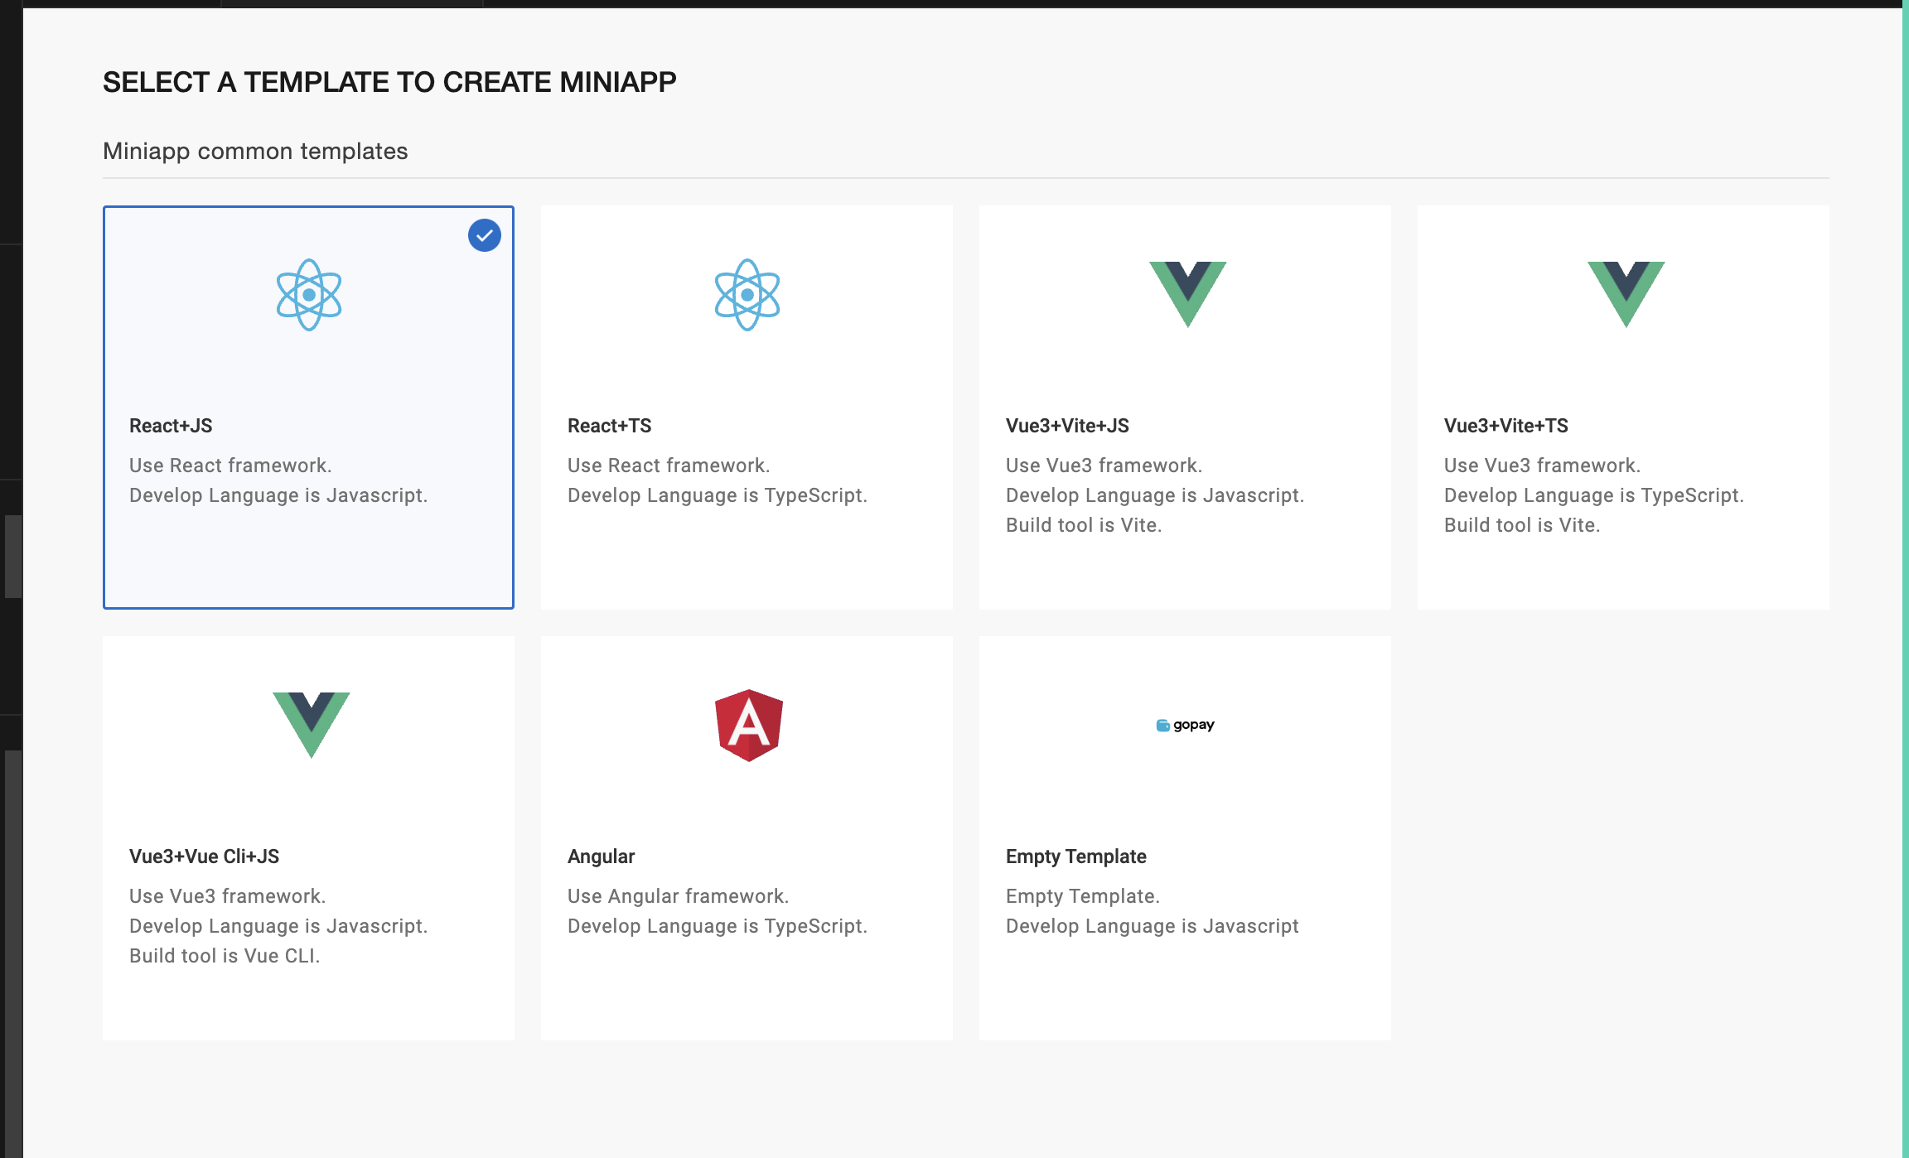Click 'Develop Language is TypeScript.' on the Angular card
1909x1158 pixels.
718,926
